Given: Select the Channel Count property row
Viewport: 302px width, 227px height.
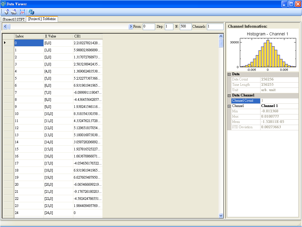Looking at the screenshot, I should [246, 101].
